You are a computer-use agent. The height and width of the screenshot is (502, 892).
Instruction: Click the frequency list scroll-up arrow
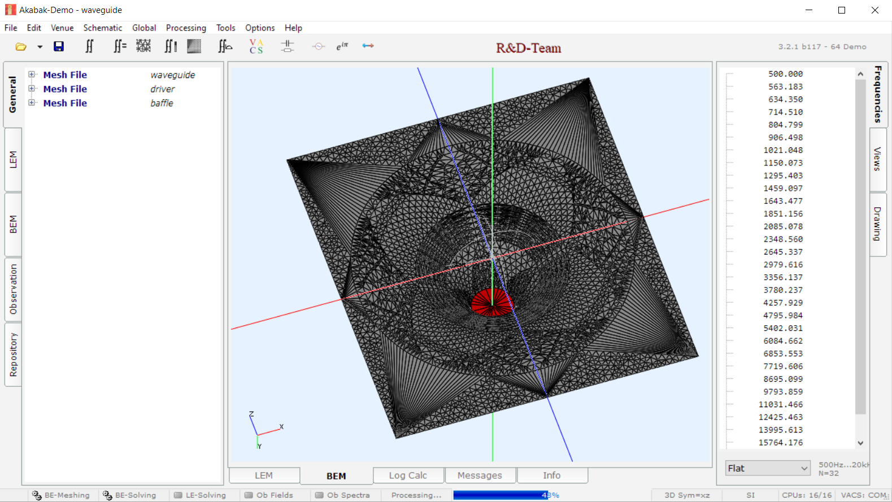(860, 74)
